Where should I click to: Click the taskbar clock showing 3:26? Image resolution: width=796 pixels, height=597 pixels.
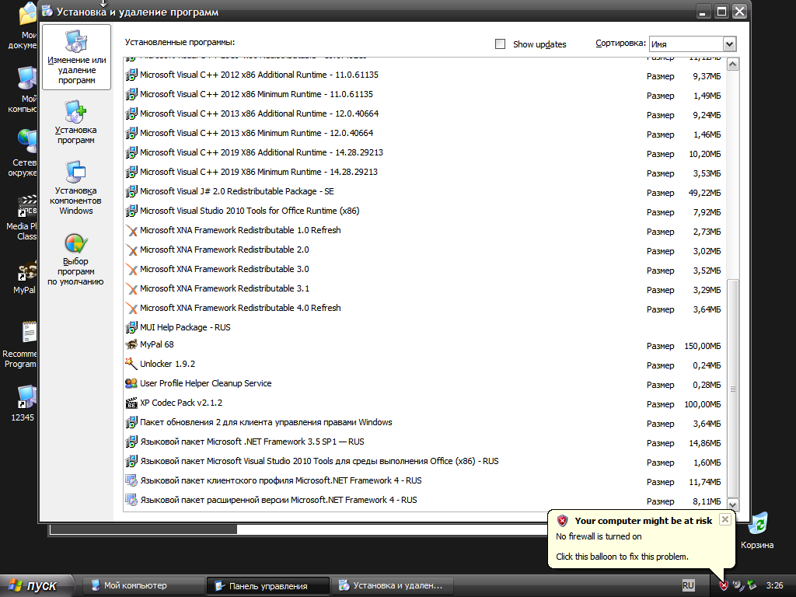tap(775, 586)
